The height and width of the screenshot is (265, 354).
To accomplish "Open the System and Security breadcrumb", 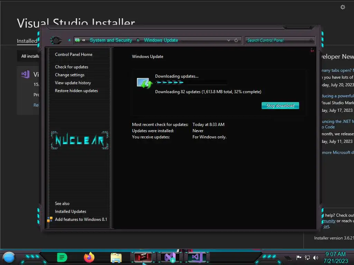I will pyautogui.click(x=111, y=40).
